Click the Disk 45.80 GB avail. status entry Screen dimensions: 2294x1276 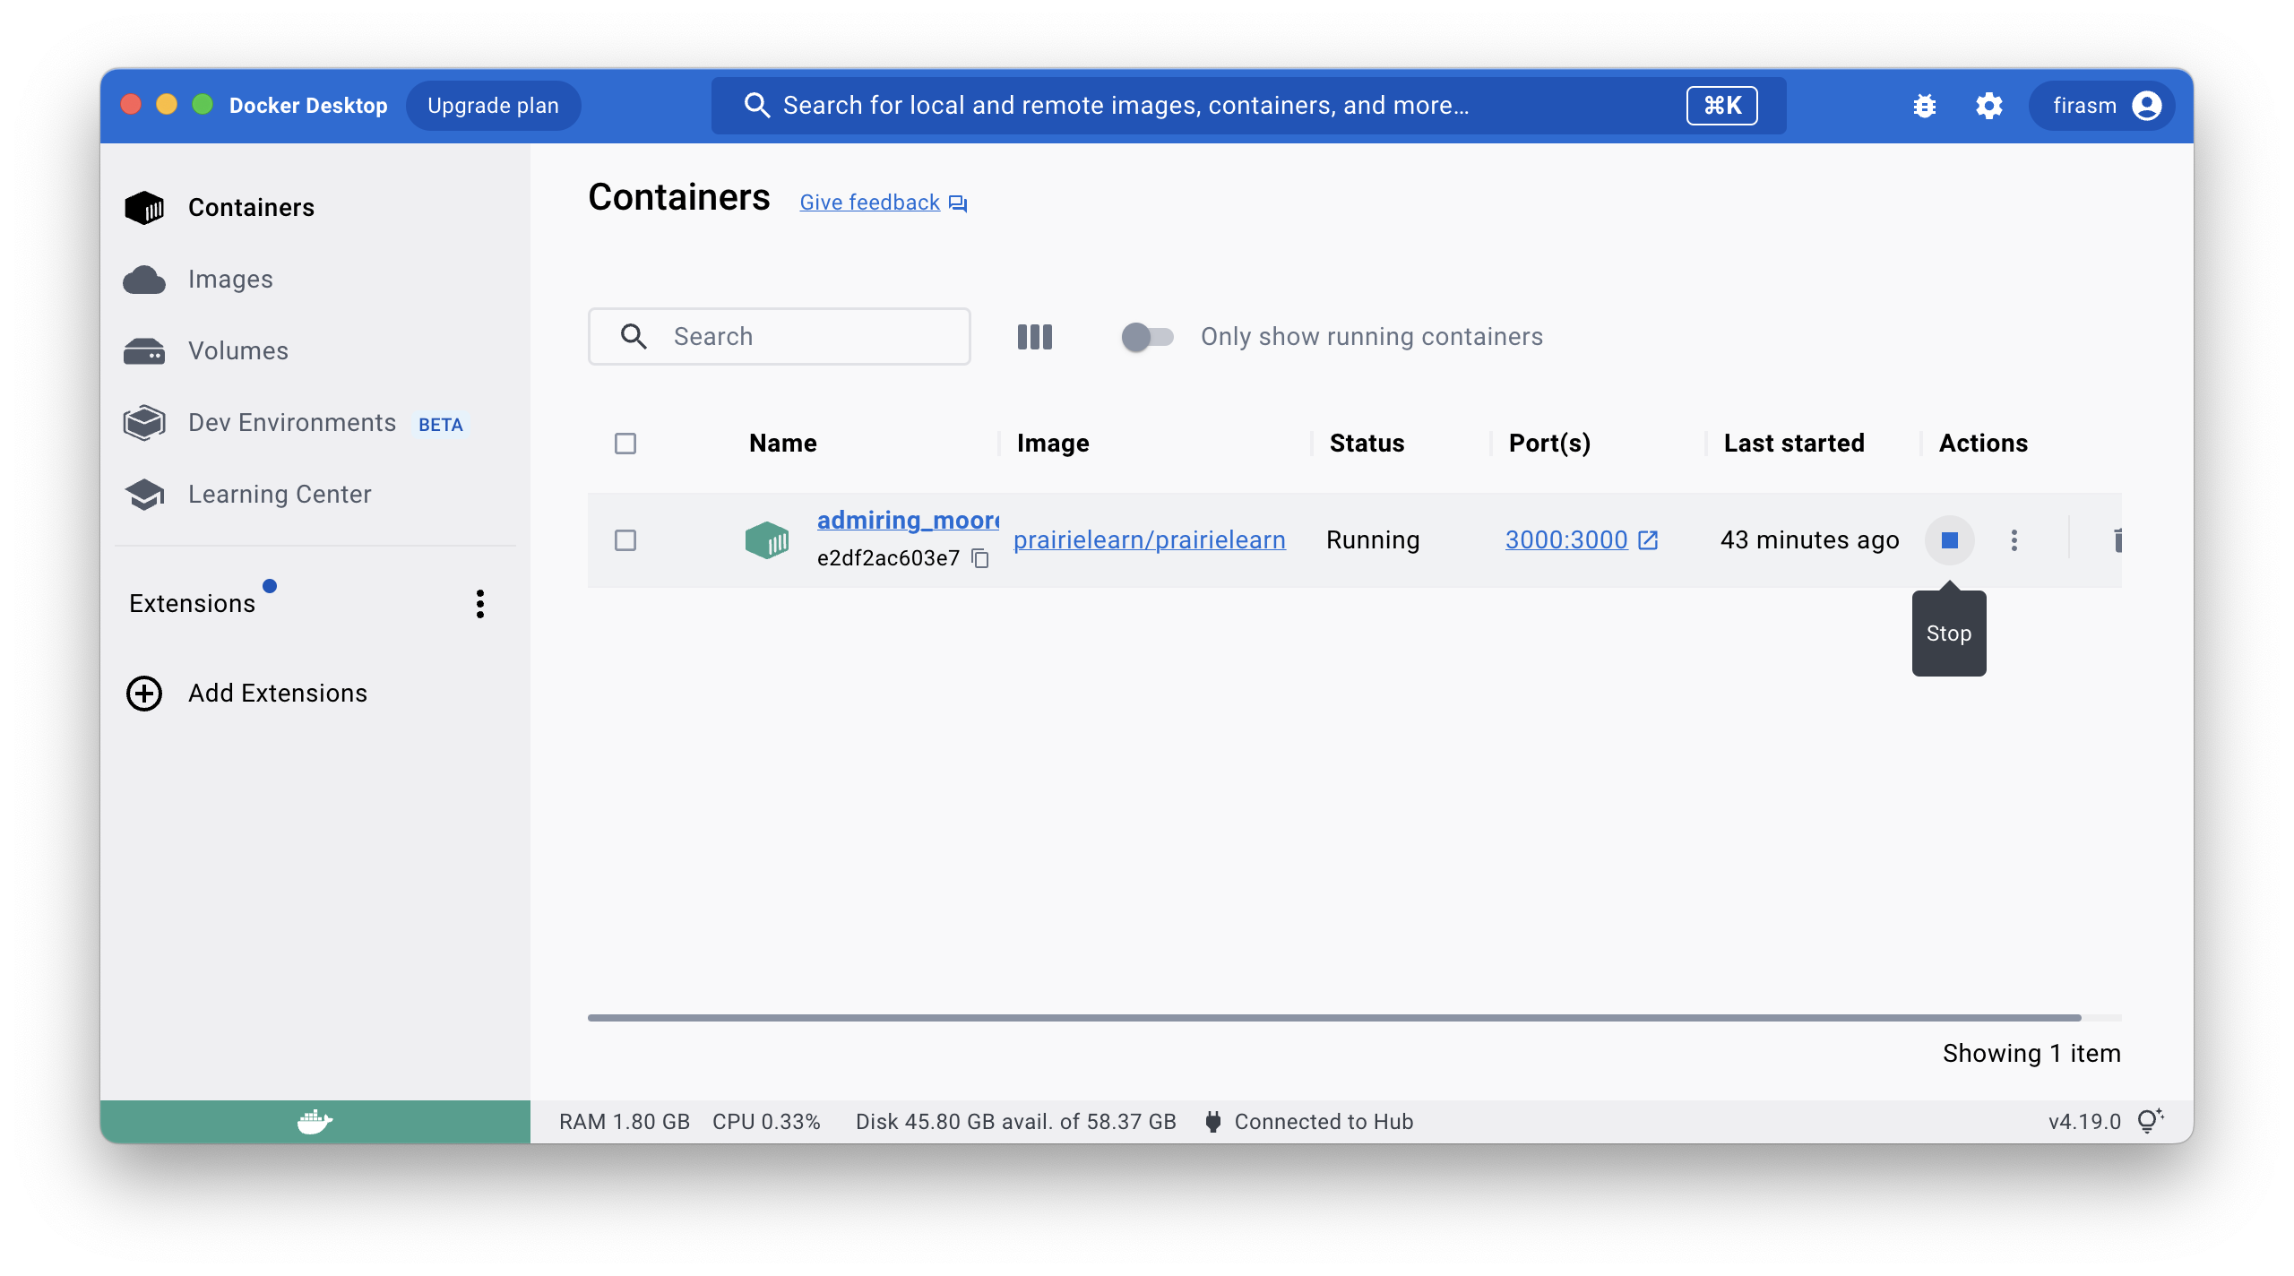(1015, 1122)
